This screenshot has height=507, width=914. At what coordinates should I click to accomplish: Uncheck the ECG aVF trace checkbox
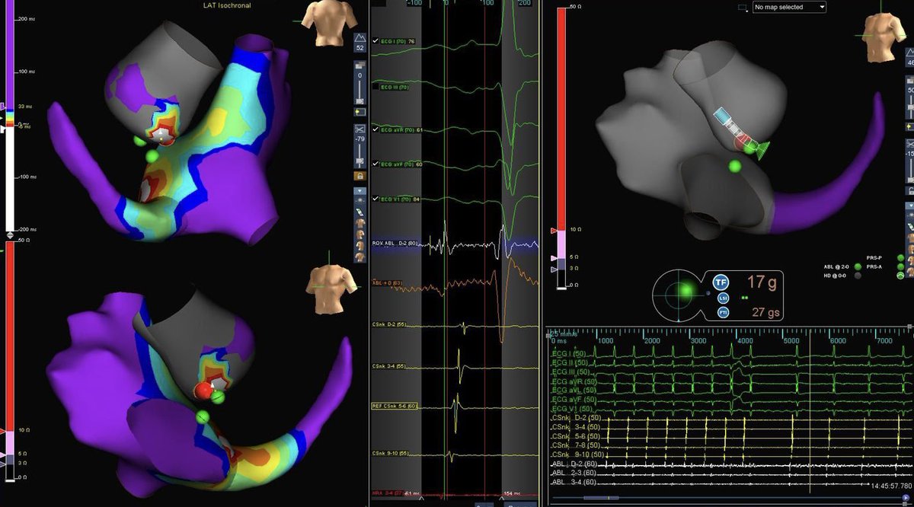(376, 164)
